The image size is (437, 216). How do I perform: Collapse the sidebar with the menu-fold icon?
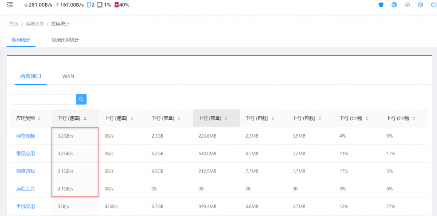pyautogui.click(x=10, y=5)
